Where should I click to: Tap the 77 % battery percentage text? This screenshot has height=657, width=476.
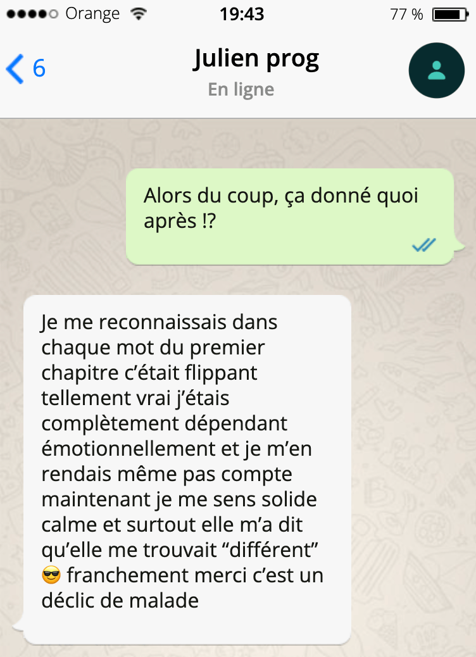point(406,15)
